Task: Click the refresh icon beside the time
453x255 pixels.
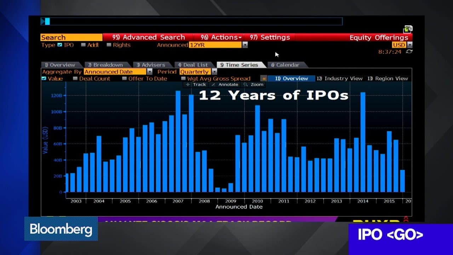Action: tap(409, 52)
